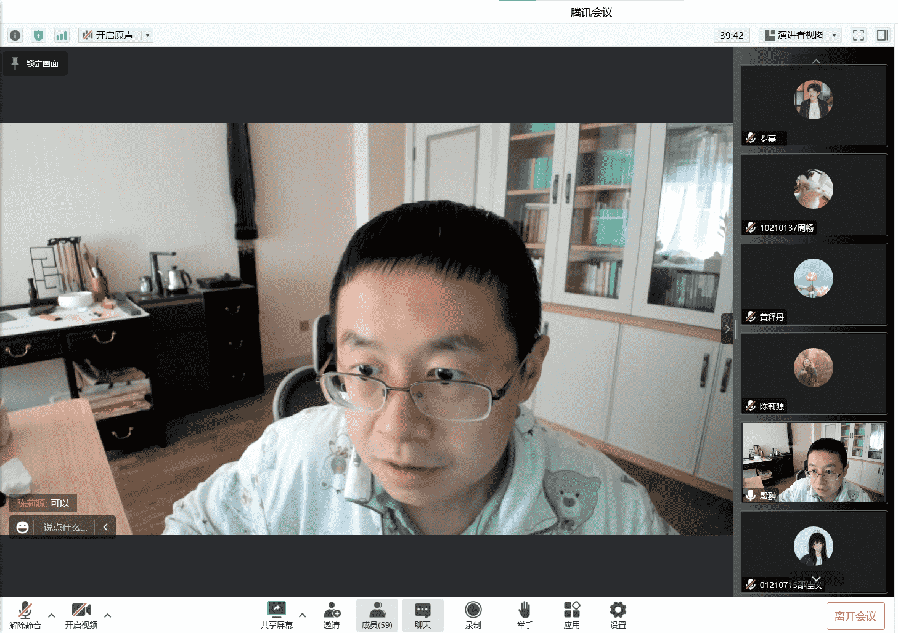Screen dimensions: 898x633
Task: Expand audio options arrow beside 解除静音
Action: 52,615
